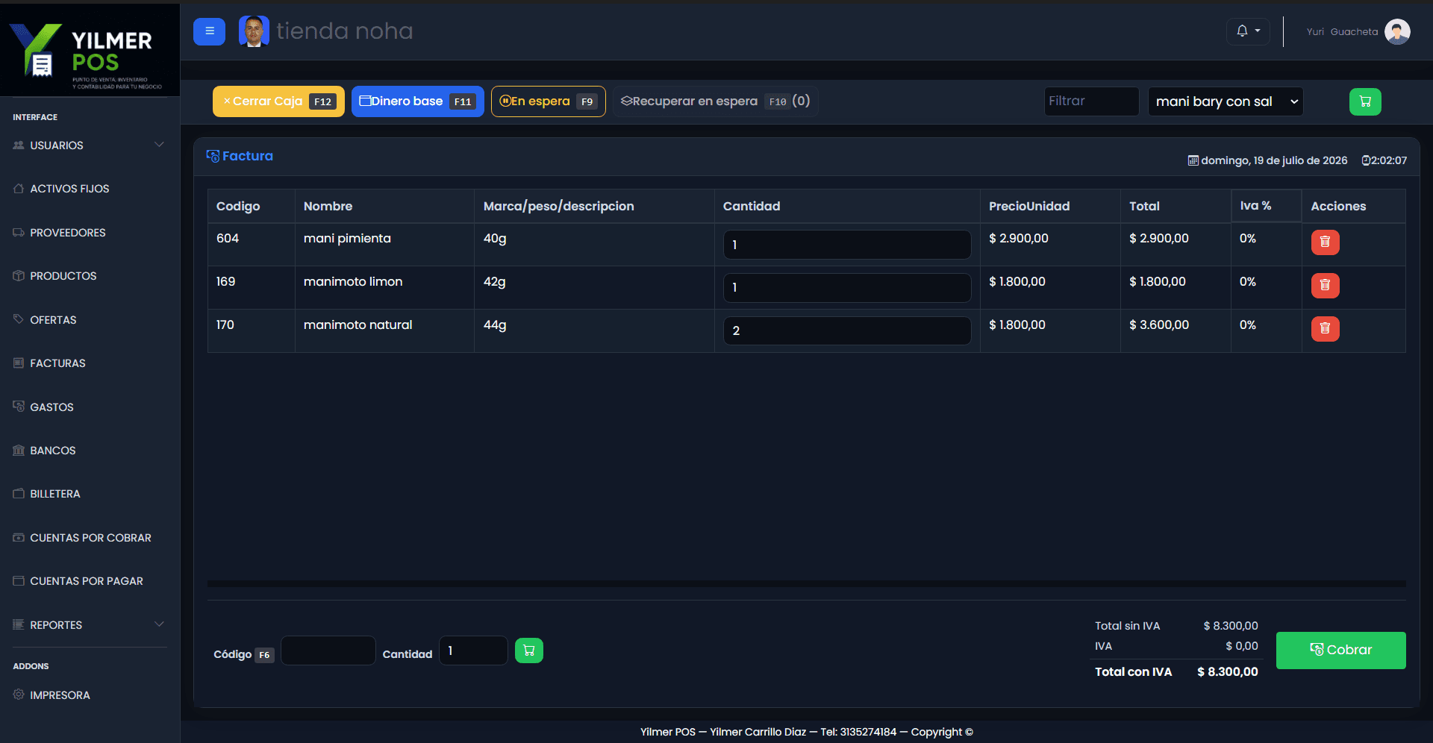Screen dimensions: 1433x743
Task: Put the sale En espera
Action: click(548, 101)
